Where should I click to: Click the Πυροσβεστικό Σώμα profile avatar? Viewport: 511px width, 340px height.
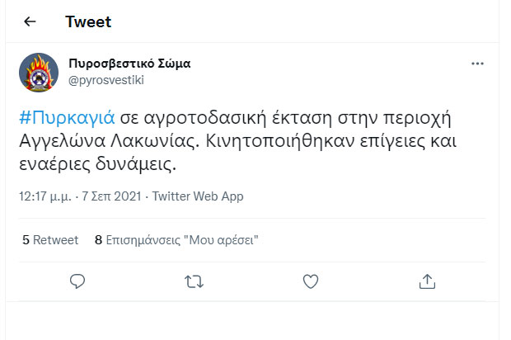(39, 73)
